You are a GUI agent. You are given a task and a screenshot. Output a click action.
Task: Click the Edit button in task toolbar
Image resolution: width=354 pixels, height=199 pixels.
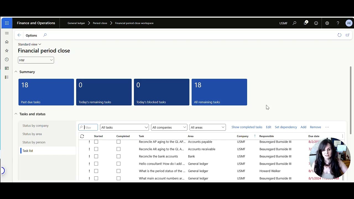click(269, 127)
